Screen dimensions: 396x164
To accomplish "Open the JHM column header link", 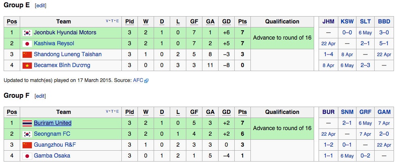I will (x=328, y=22).
